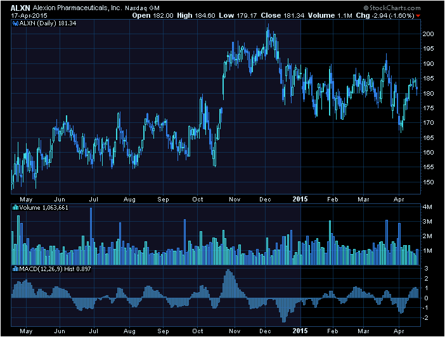
Task: Click the Open 182.00 value
Action: click(153, 16)
